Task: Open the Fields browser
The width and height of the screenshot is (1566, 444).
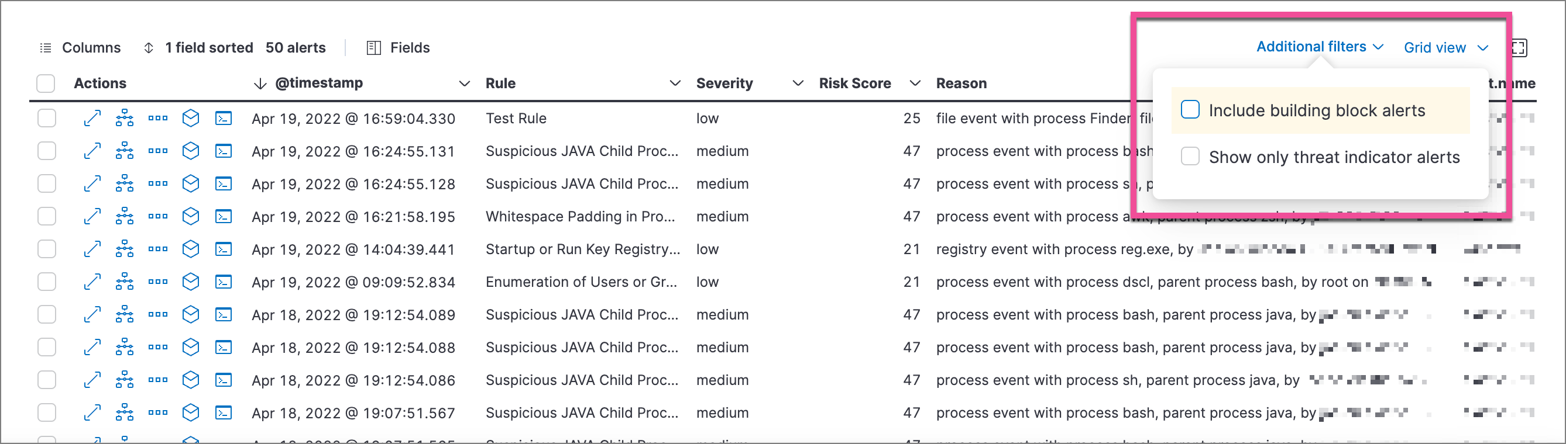Action: pyautogui.click(x=398, y=47)
